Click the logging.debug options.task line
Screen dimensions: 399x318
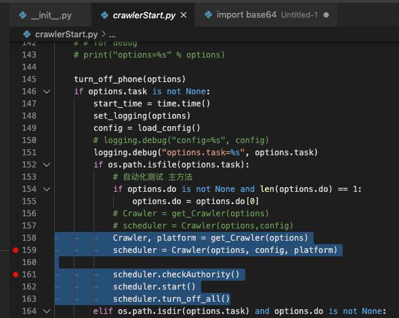point(206,153)
